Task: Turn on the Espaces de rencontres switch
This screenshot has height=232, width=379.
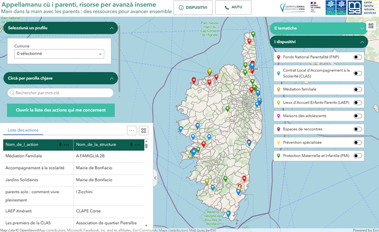Action: click(358, 130)
